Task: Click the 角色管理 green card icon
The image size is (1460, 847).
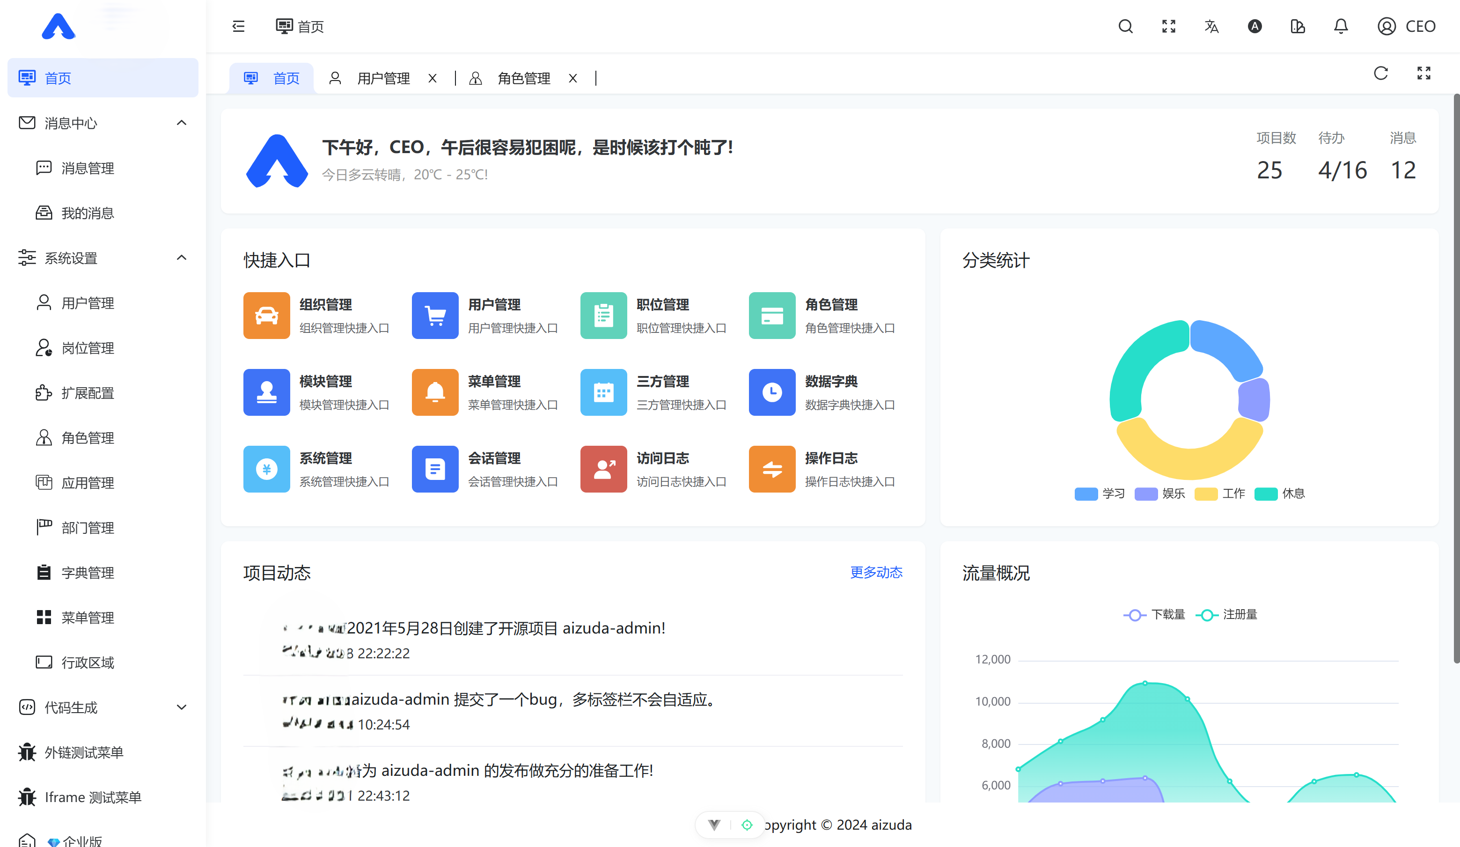Action: click(x=772, y=315)
